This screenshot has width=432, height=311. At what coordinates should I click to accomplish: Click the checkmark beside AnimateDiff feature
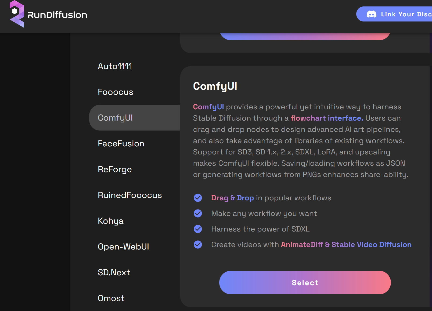pos(198,245)
